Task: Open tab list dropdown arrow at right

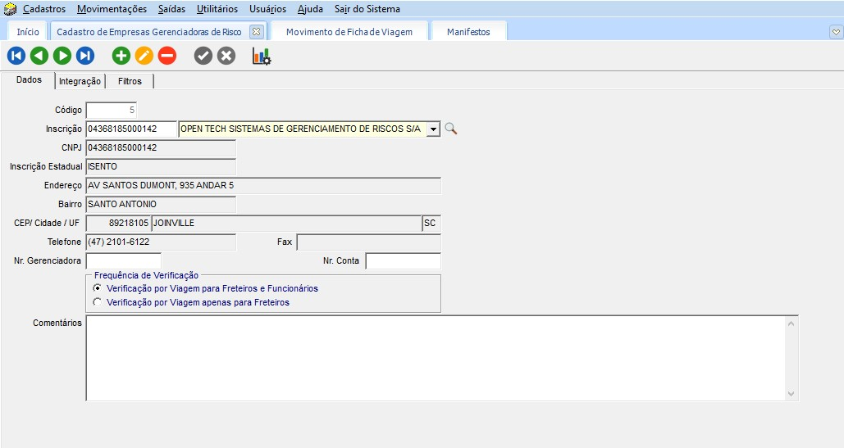Action: click(x=836, y=32)
